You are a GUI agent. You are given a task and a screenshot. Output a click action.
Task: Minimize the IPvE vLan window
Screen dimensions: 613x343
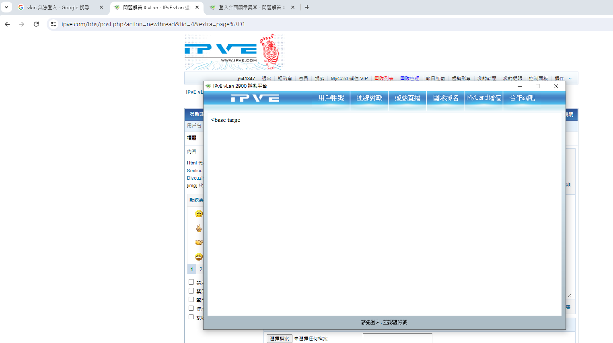520,86
